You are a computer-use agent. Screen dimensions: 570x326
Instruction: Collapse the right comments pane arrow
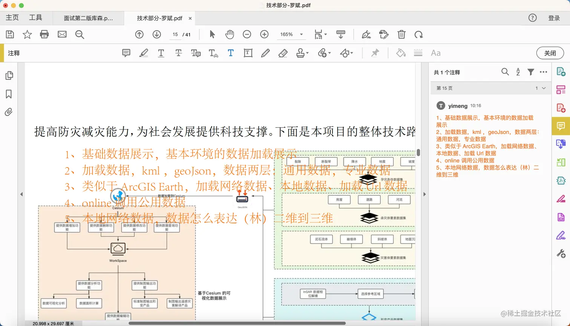(x=424, y=194)
